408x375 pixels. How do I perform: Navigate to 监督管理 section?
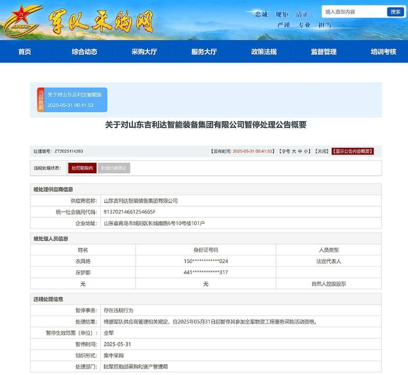[x=323, y=51]
